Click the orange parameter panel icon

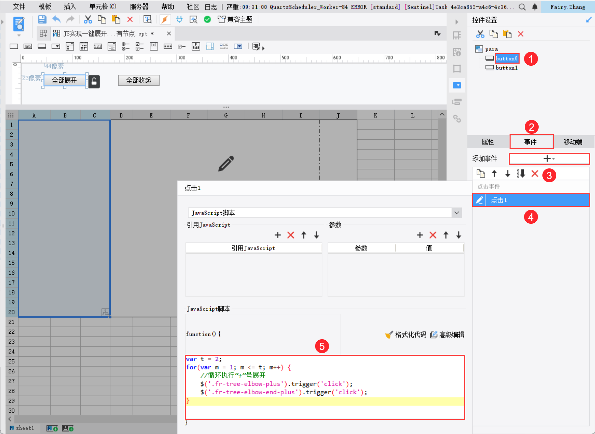pyautogui.click(x=165, y=19)
